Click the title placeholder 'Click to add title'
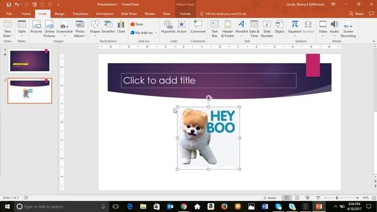377x212 pixels. coord(209,81)
